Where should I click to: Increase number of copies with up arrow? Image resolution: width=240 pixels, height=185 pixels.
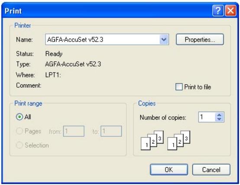point(219,115)
